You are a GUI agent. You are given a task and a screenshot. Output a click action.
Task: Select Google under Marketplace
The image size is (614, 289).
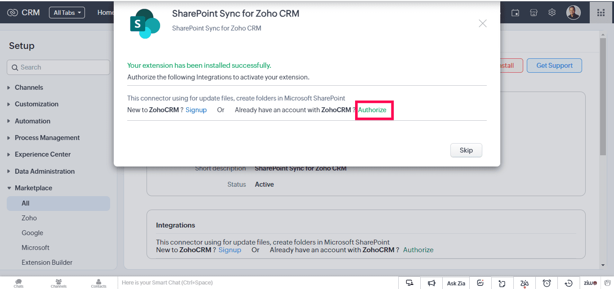[32, 233]
